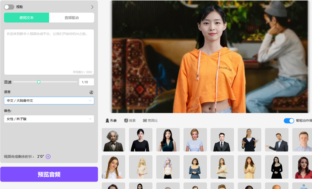312x189 pixels.
Task: Choose the blonde woman in blue checkered dress avatar
Action: [195, 140]
